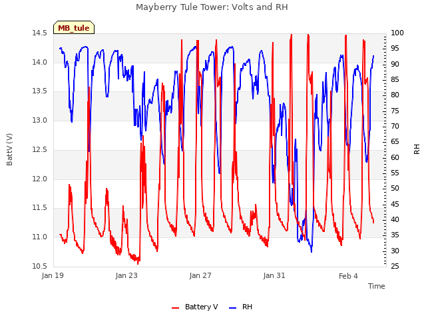Click the red Battery V legend swatch

click(176, 308)
